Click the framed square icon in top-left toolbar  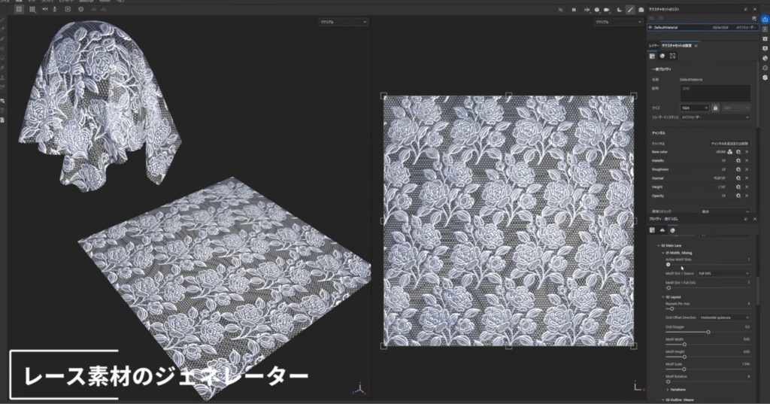(x=68, y=9)
